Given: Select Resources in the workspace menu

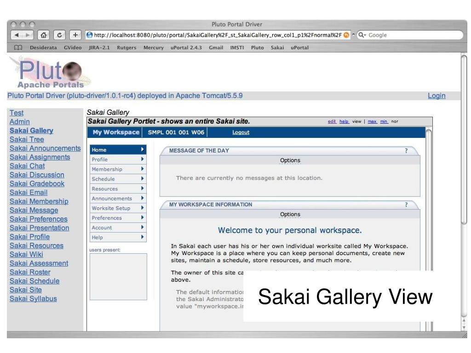Looking at the screenshot, I should [118, 189].
